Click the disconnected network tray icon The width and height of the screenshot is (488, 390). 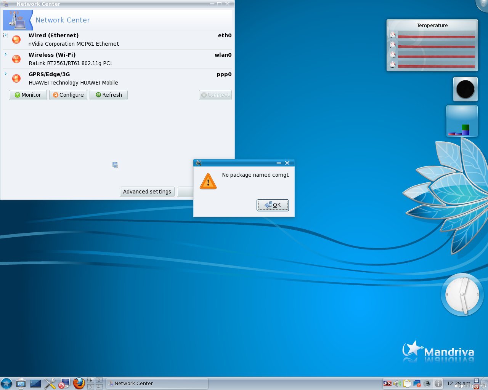(x=417, y=384)
